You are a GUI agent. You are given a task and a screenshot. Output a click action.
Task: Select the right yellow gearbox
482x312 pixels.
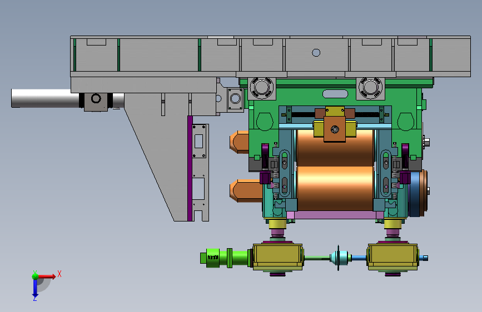[392, 257]
